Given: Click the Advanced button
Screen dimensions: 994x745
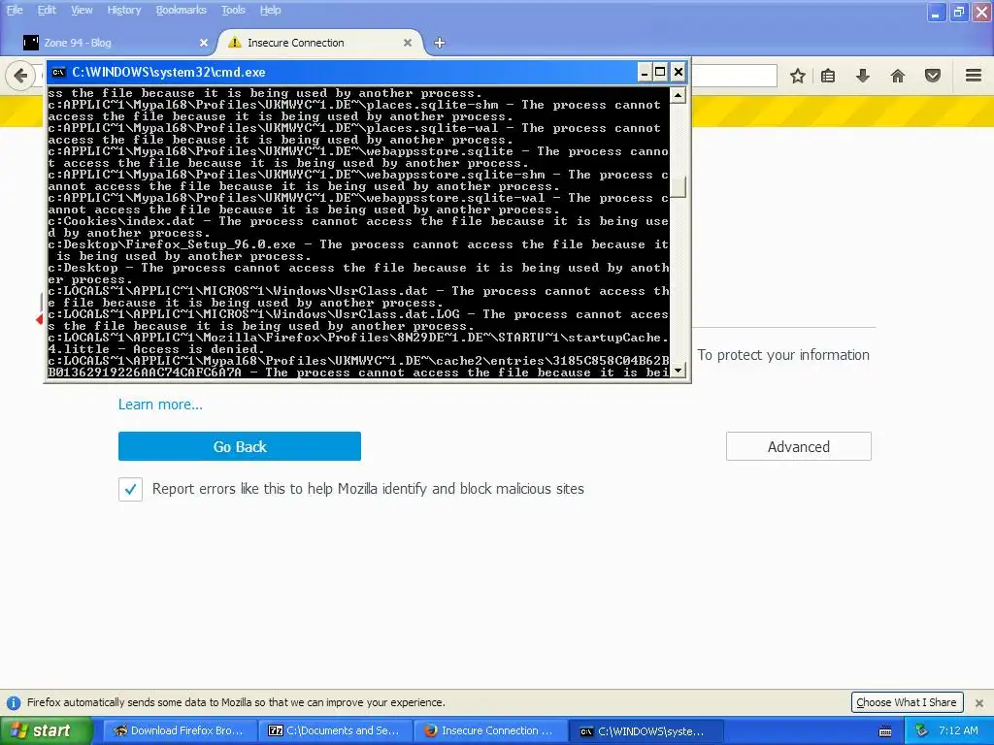Looking at the screenshot, I should [x=799, y=446].
